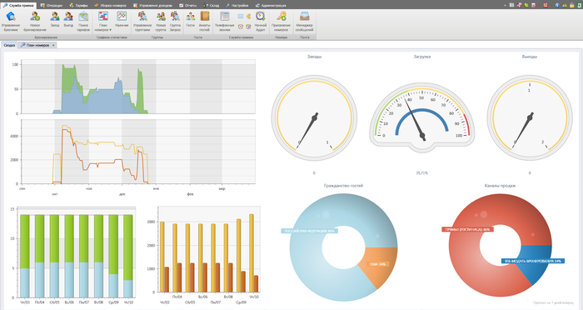Open the Отчеты ribbon tab
This screenshot has height=310, width=583.
(x=187, y=6)
